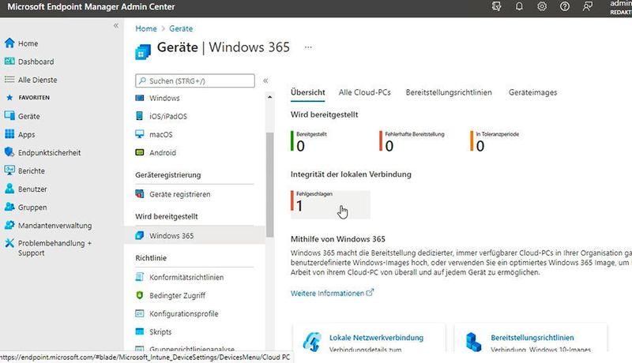Open Endpunktsicherheit shield icon

point(9,152)
